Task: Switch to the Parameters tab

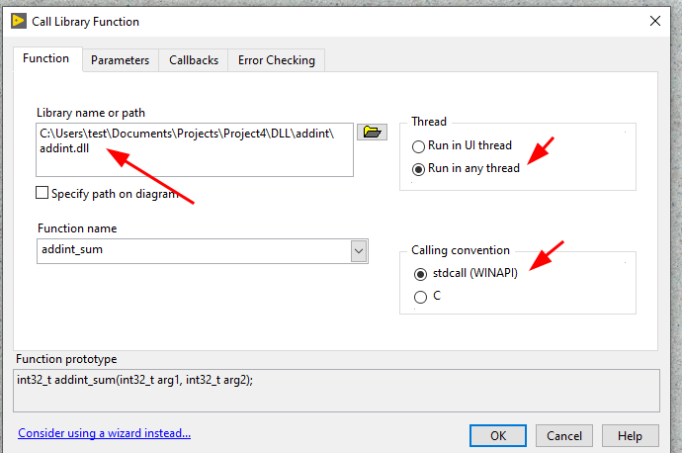Action: (x=120, y=60)
